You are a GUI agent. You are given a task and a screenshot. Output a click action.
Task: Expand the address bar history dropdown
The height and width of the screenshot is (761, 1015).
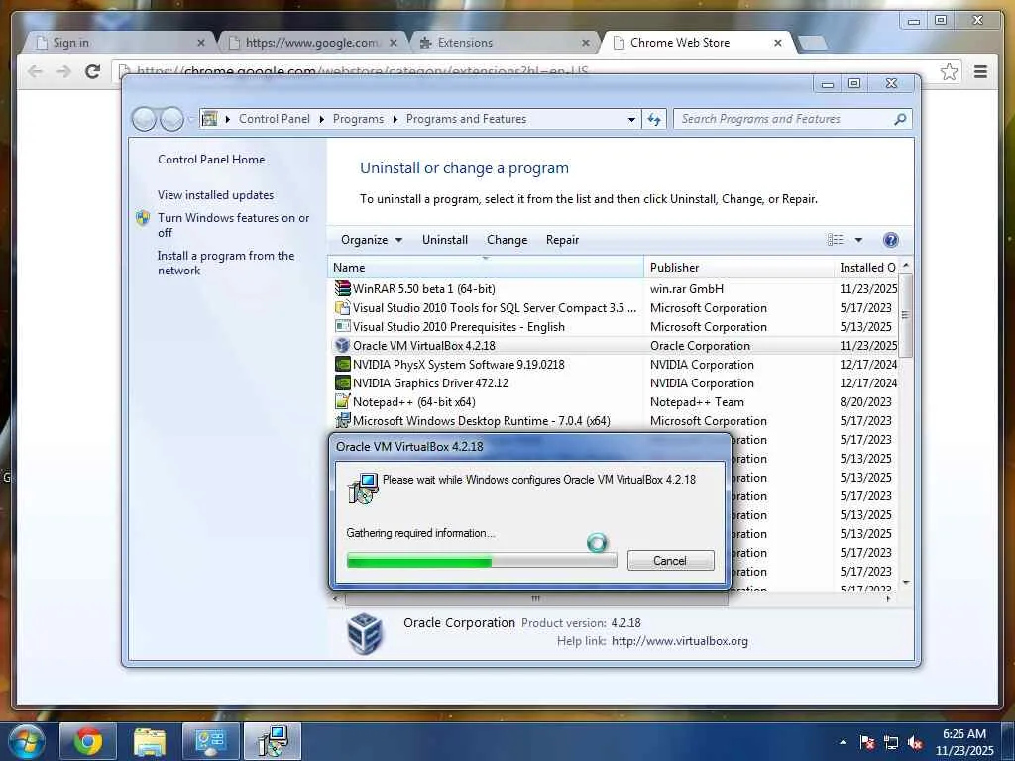(x=631, y=119)
